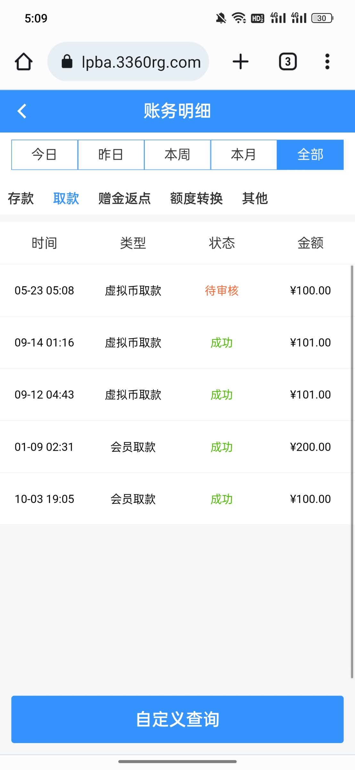The image size is (355, 770).
Task: Click the vertical scrollbar on the list
Action: (x=352, y=472)
